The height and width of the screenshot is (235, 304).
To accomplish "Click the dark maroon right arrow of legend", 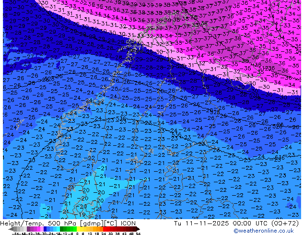I will [x=138, y=229].
